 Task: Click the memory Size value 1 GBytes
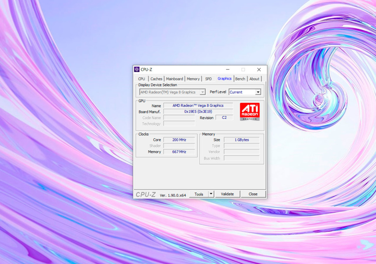tap(242, 140)
